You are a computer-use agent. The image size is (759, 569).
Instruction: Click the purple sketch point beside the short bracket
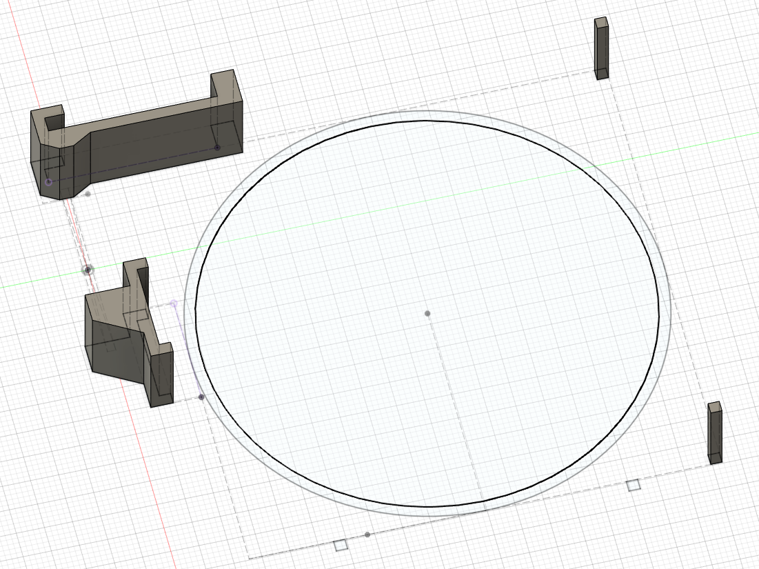pyautogui.click(x=174, y=303)
